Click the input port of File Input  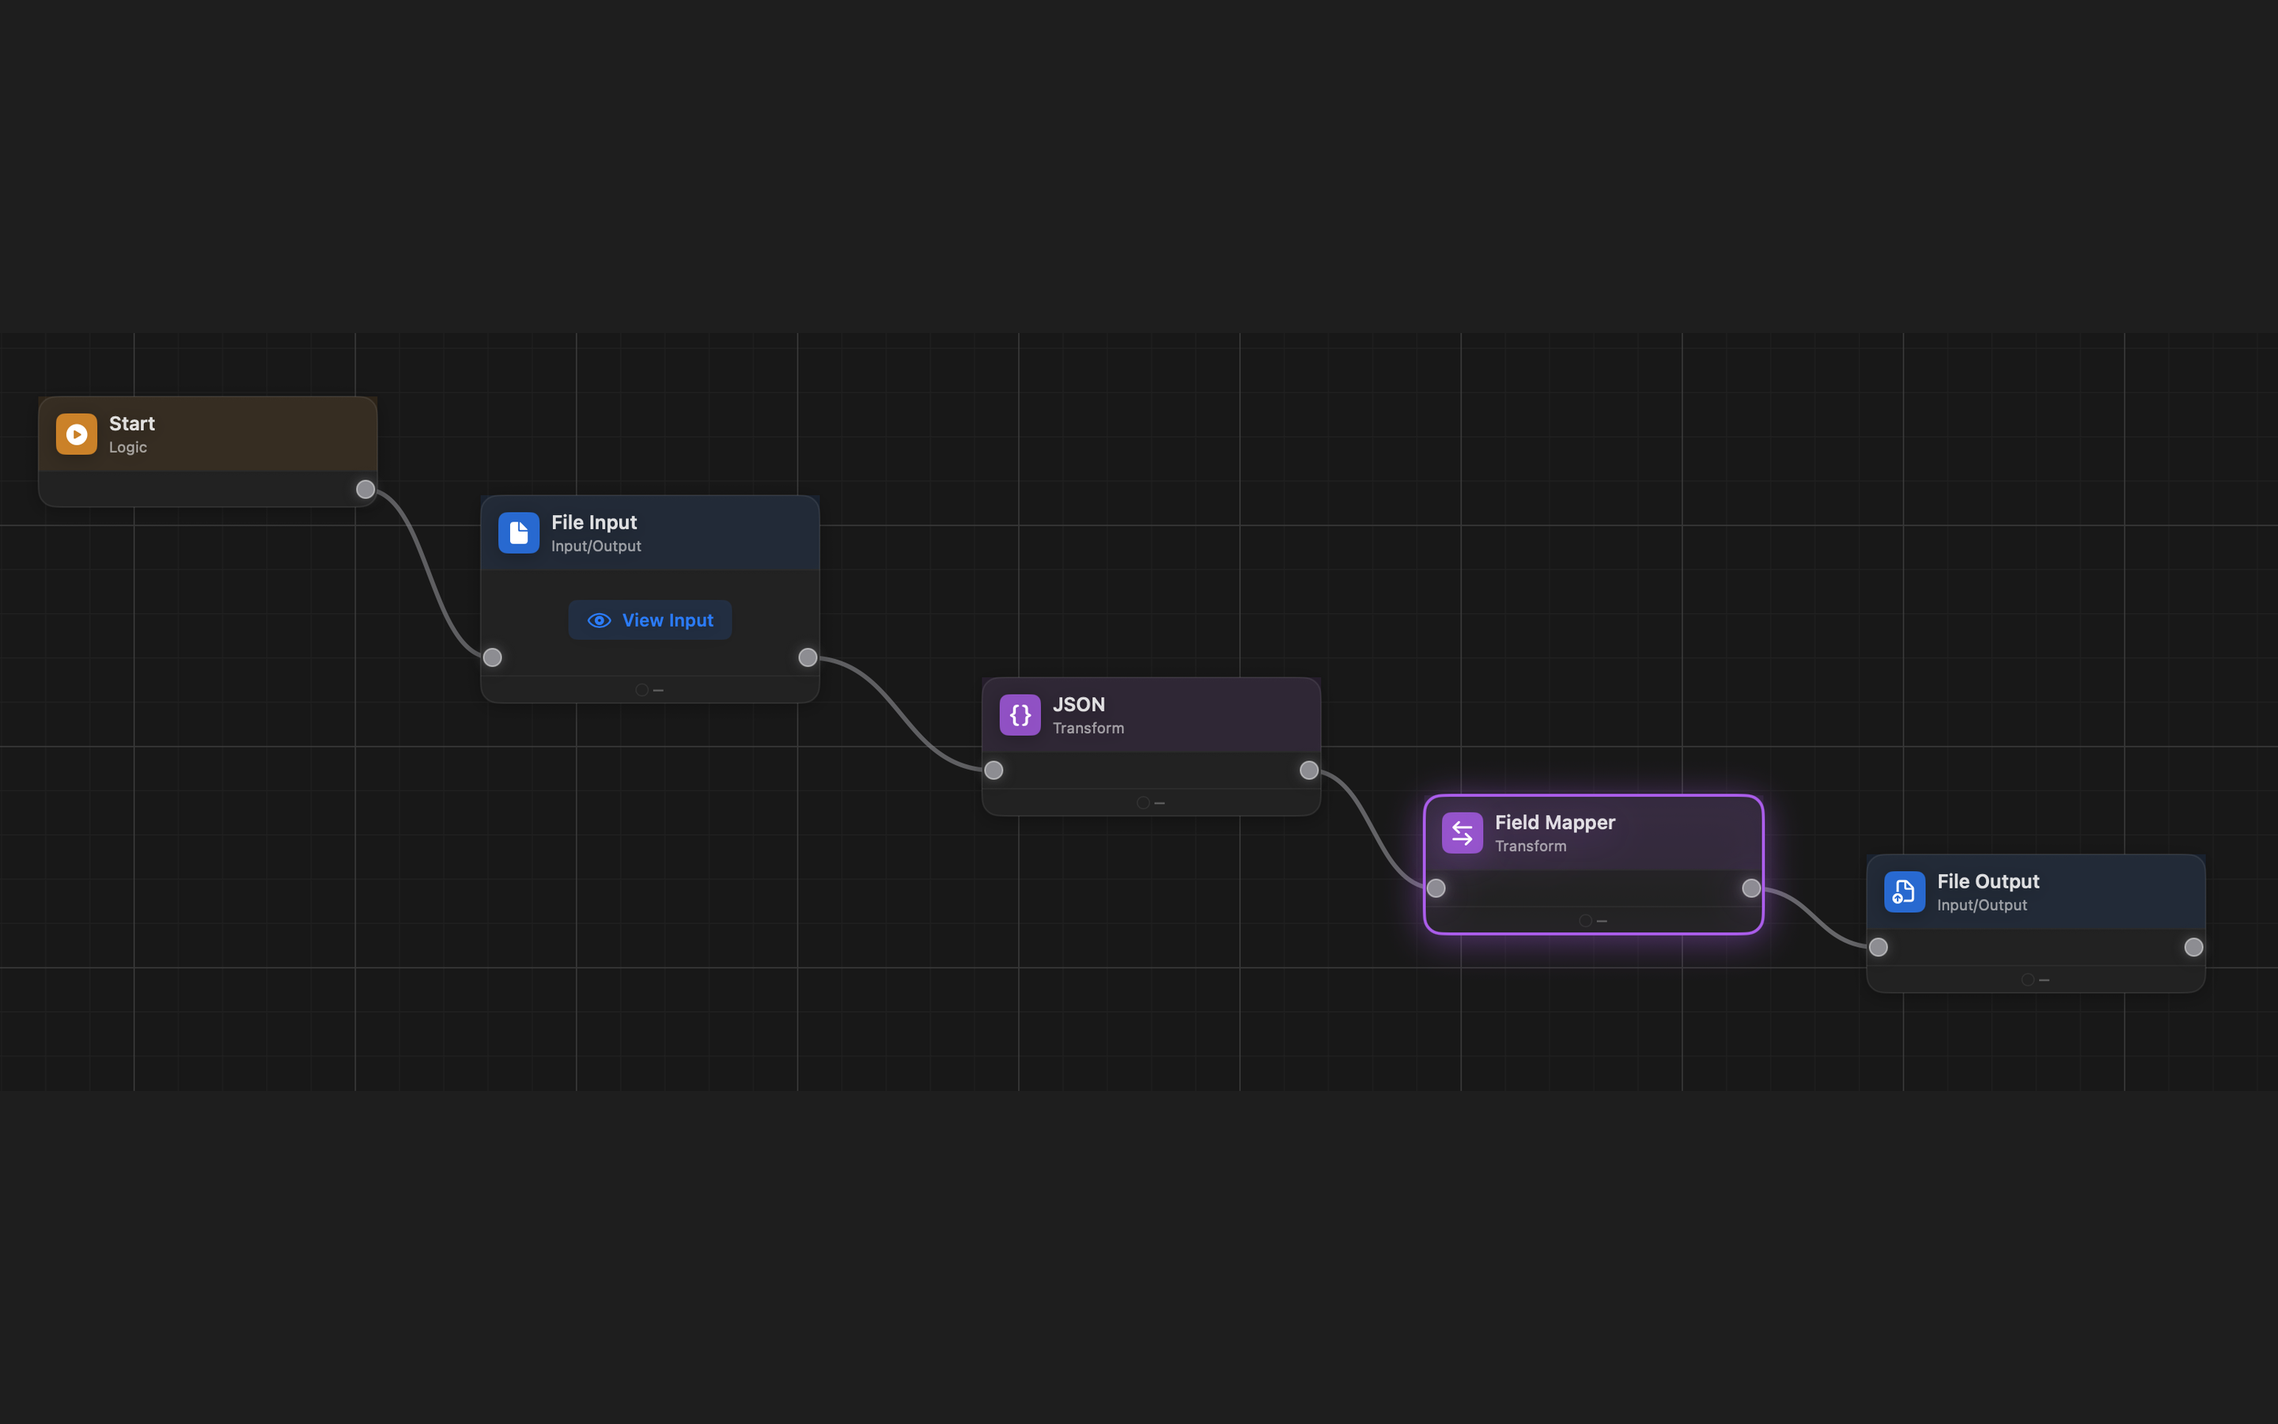click(492, 657)
